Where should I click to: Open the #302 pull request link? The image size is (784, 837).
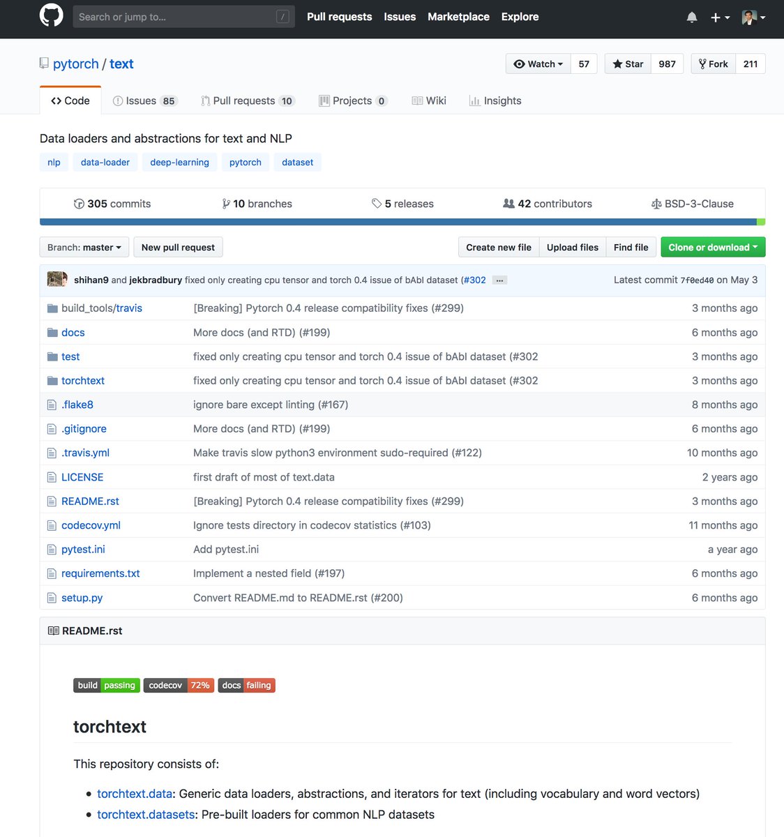pos(475,280)
